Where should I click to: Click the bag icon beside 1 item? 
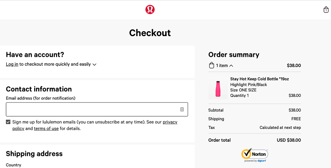[x=211, y=65]
